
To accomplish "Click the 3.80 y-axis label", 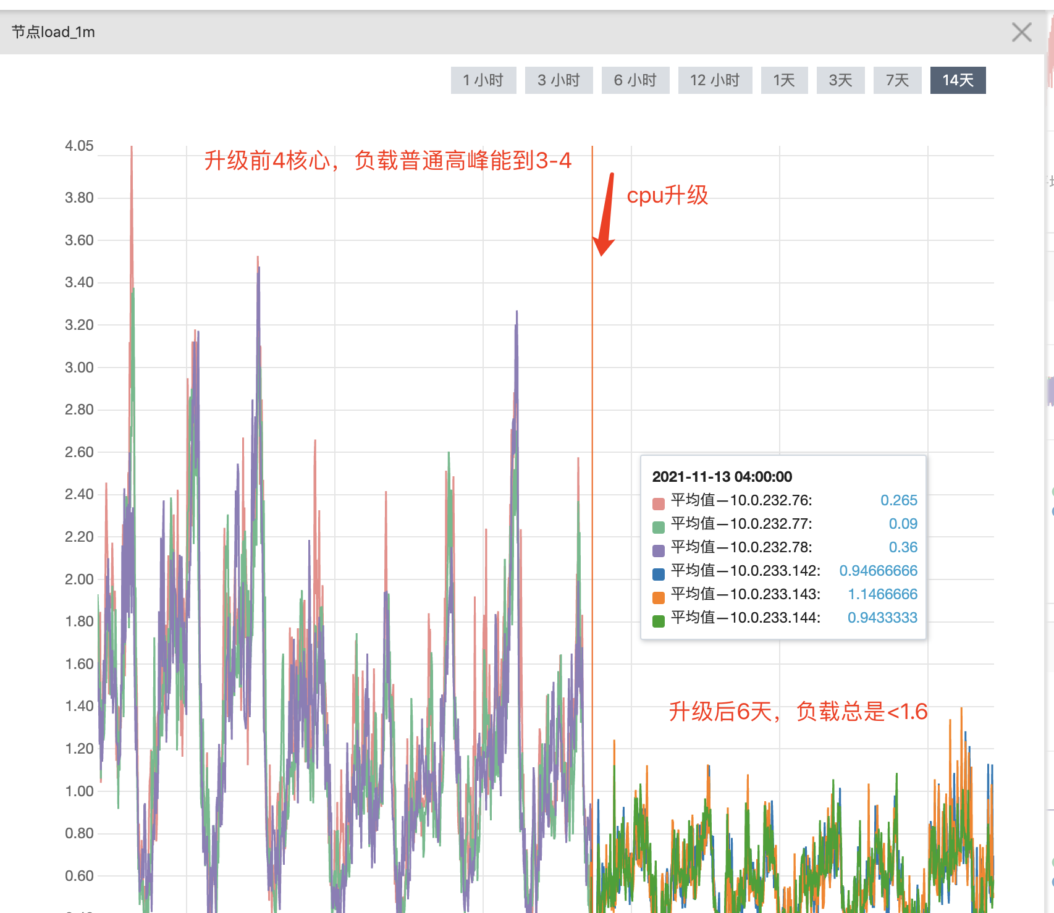I will [x=79, y=198].
